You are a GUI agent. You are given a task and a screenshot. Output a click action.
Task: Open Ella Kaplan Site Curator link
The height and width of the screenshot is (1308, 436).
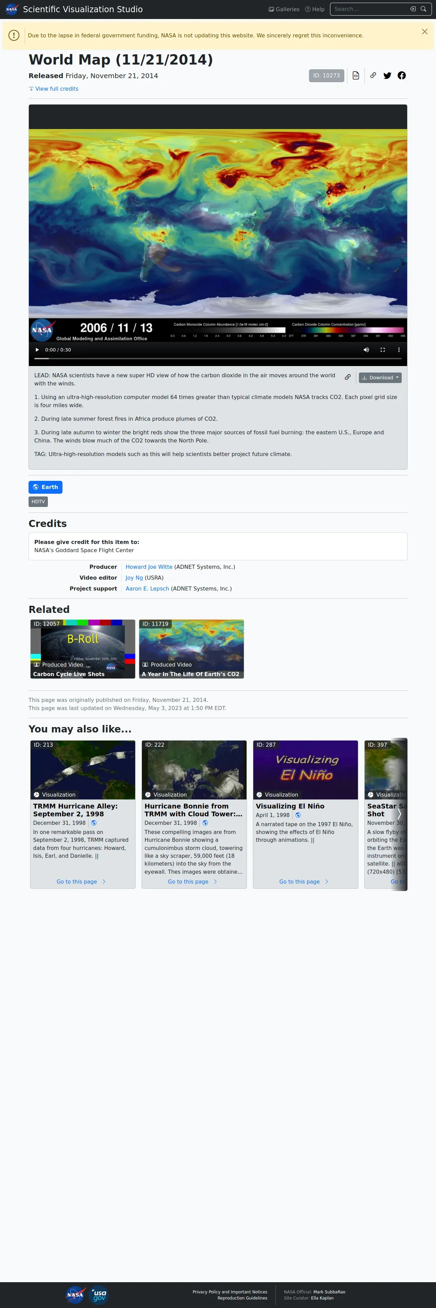pyautogui.click(x=322, y=1298)
